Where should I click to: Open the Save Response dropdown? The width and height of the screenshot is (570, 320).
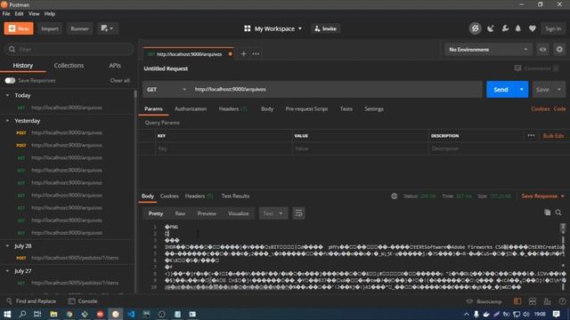pyautogui.click(x=542, y=196)
